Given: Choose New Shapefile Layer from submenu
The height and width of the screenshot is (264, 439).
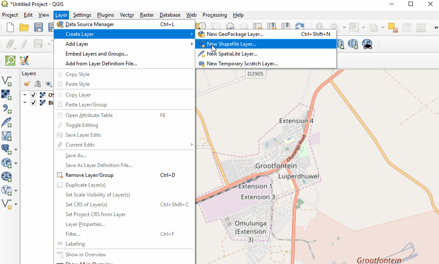Looking at the screenshot, I should click(231, 44).
